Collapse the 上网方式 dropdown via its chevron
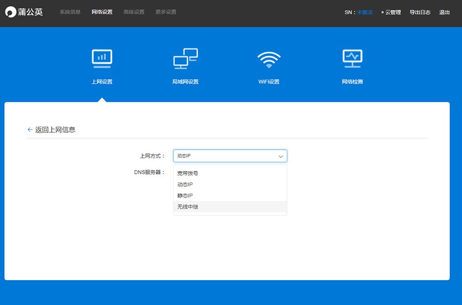 point(280,156)
